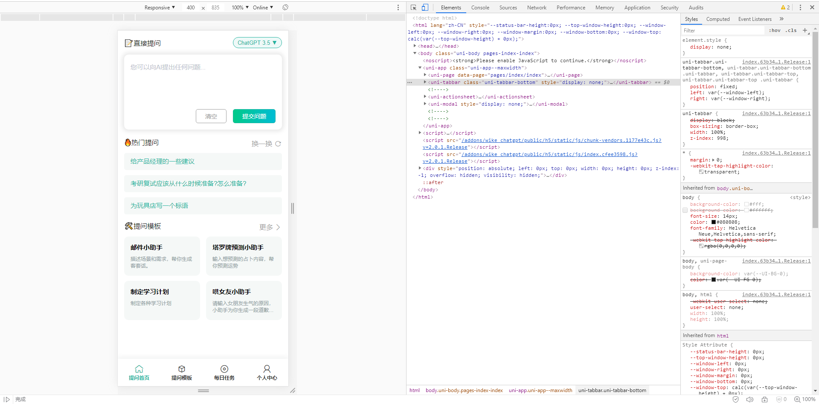Open the Responsive device dropdown
Viewport: 819px width, 404px height.
pyautogui.click(x=160, y=7)
